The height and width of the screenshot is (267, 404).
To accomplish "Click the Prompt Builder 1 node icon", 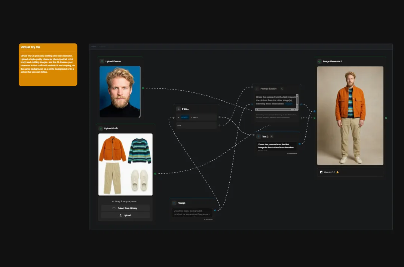I will (x=256, y=89).
